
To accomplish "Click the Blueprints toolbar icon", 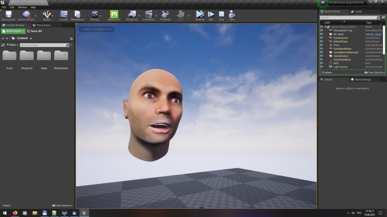I will point(132,15).
